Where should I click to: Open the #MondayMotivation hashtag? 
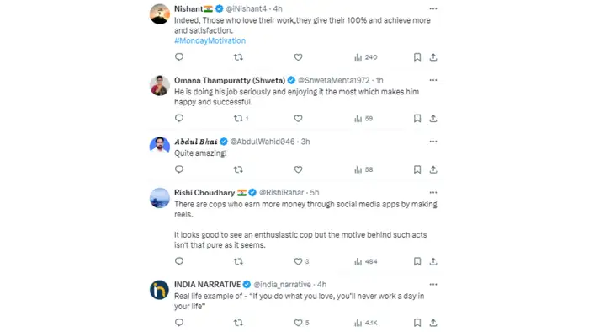[x=210, y=40]
